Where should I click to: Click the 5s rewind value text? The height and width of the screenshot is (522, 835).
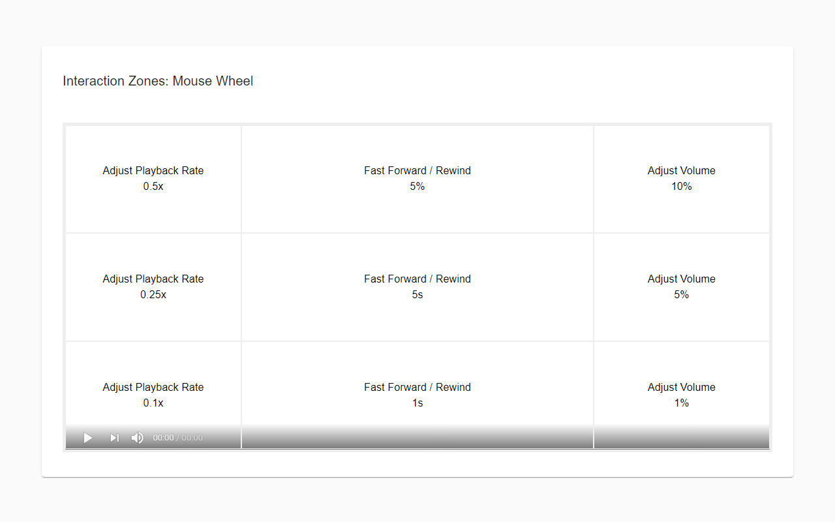pyautogui.click(x=417, y=295)
